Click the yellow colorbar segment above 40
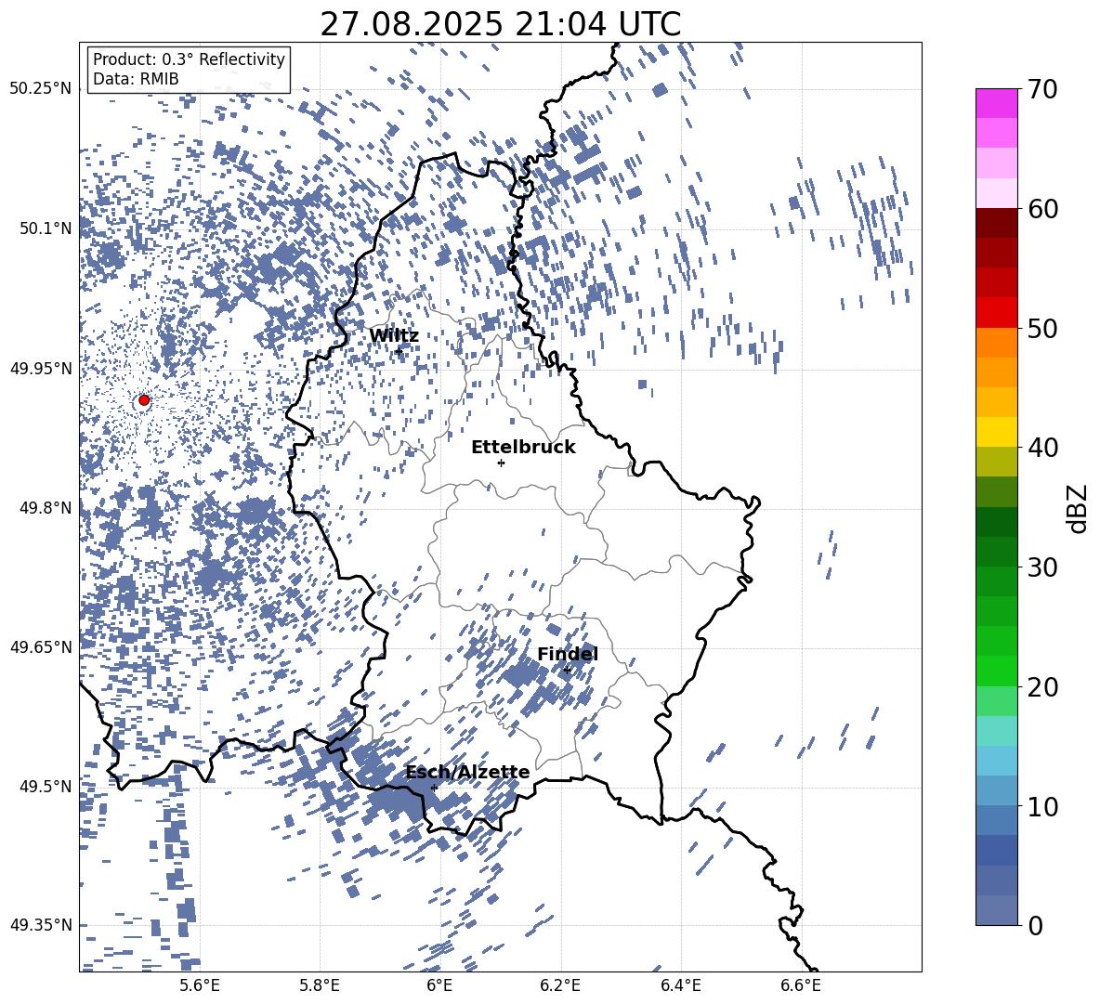 (x=997, y=432)
